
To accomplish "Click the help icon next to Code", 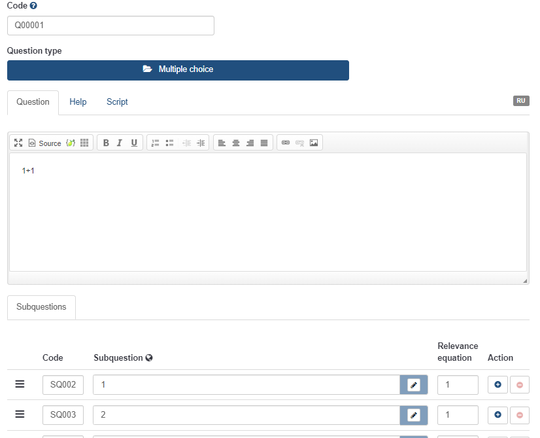I will pos(33,5).
